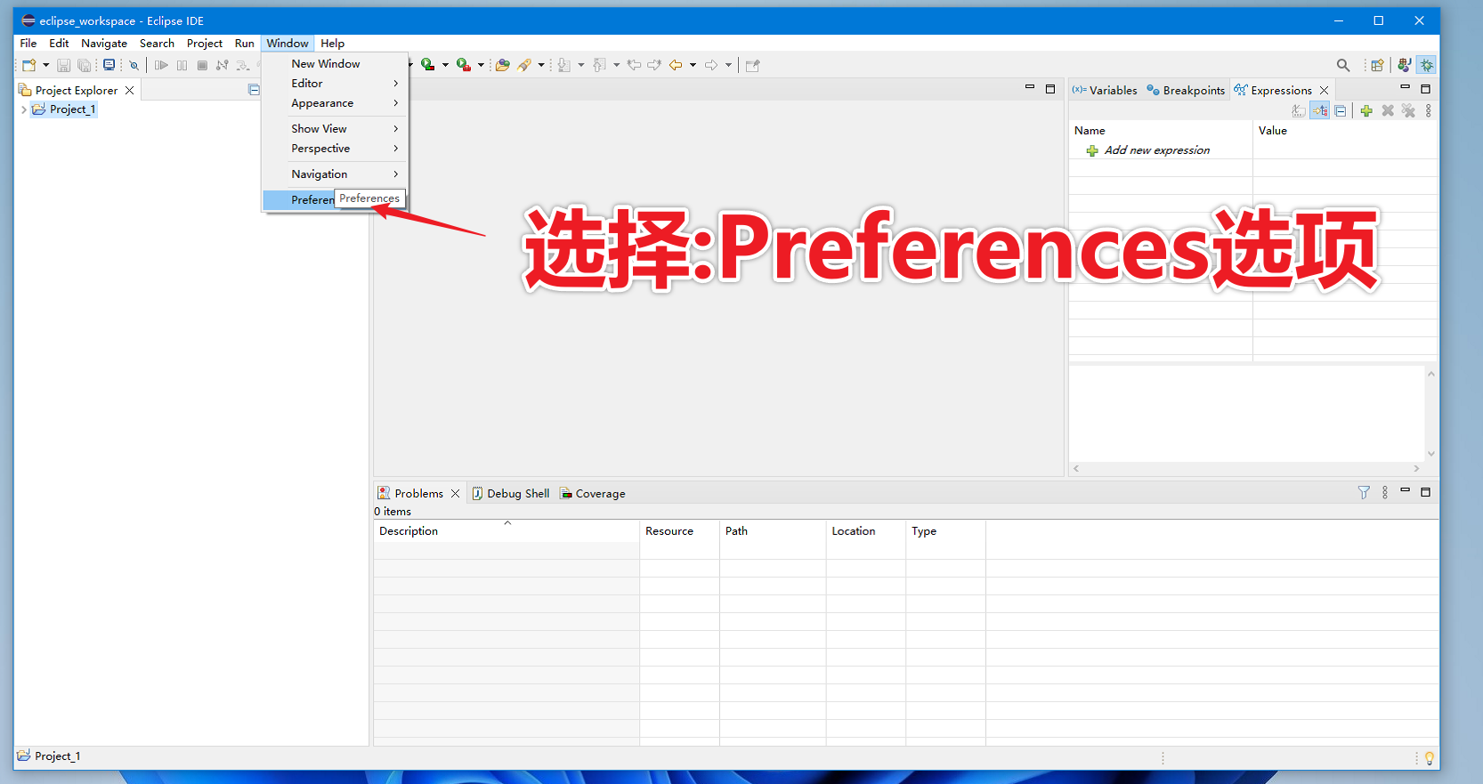Switch to the Coverage tab
This screenshot has width=1483, height=784.
tap(592, 493)
